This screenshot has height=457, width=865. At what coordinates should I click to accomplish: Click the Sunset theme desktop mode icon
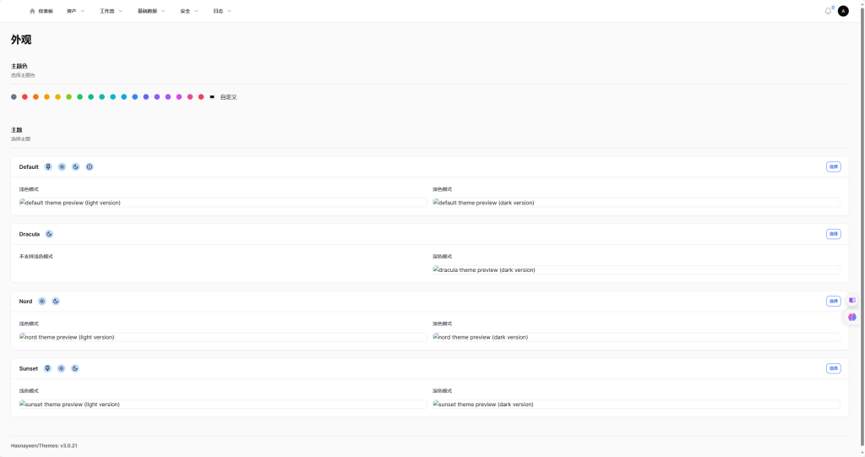click(47, 368)
